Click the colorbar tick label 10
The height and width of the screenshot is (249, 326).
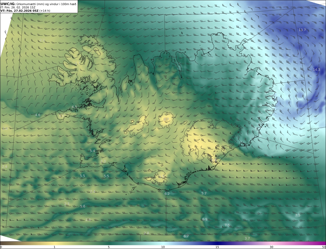point(163,247)
